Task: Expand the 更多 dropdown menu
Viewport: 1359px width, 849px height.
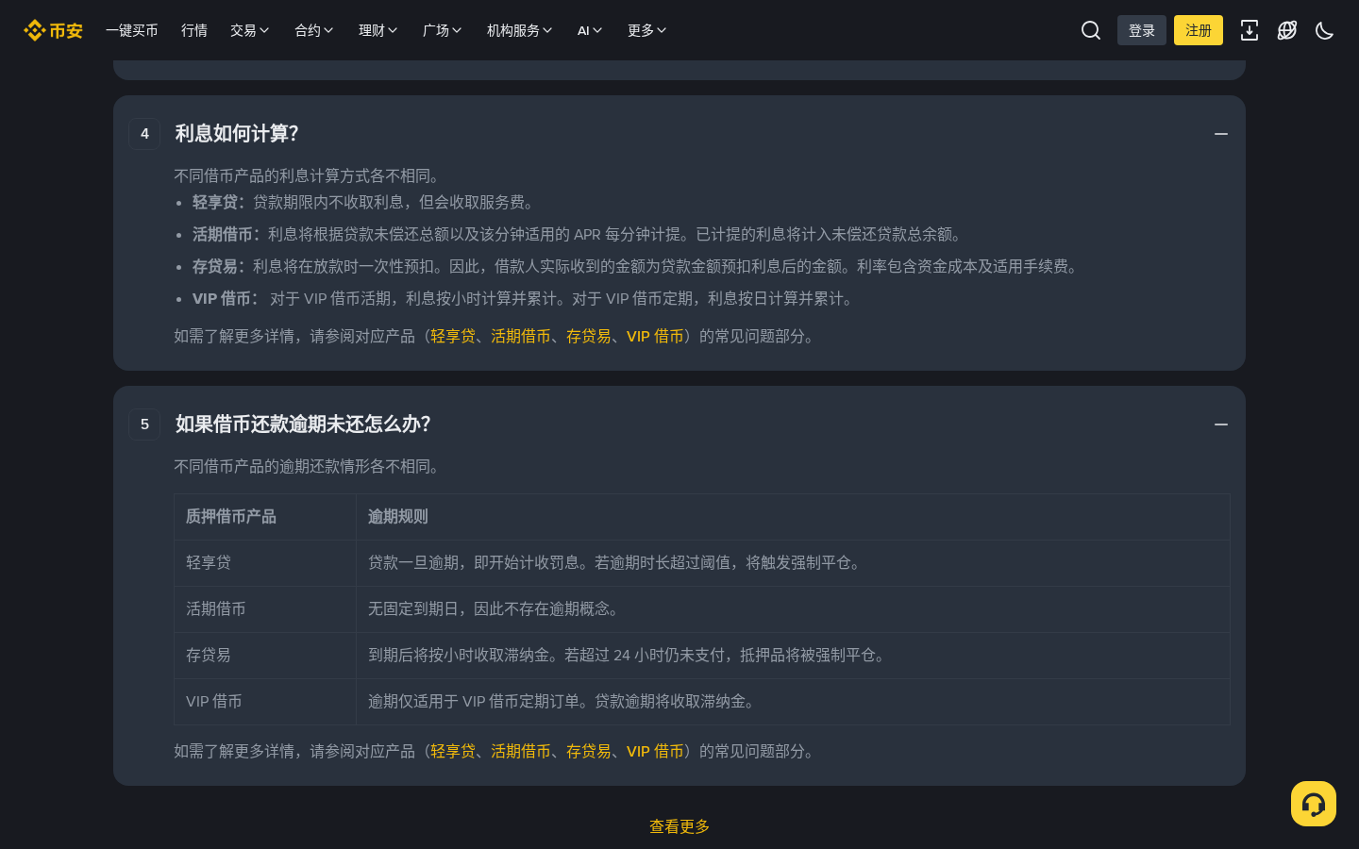Action: (x=647, y=30)
